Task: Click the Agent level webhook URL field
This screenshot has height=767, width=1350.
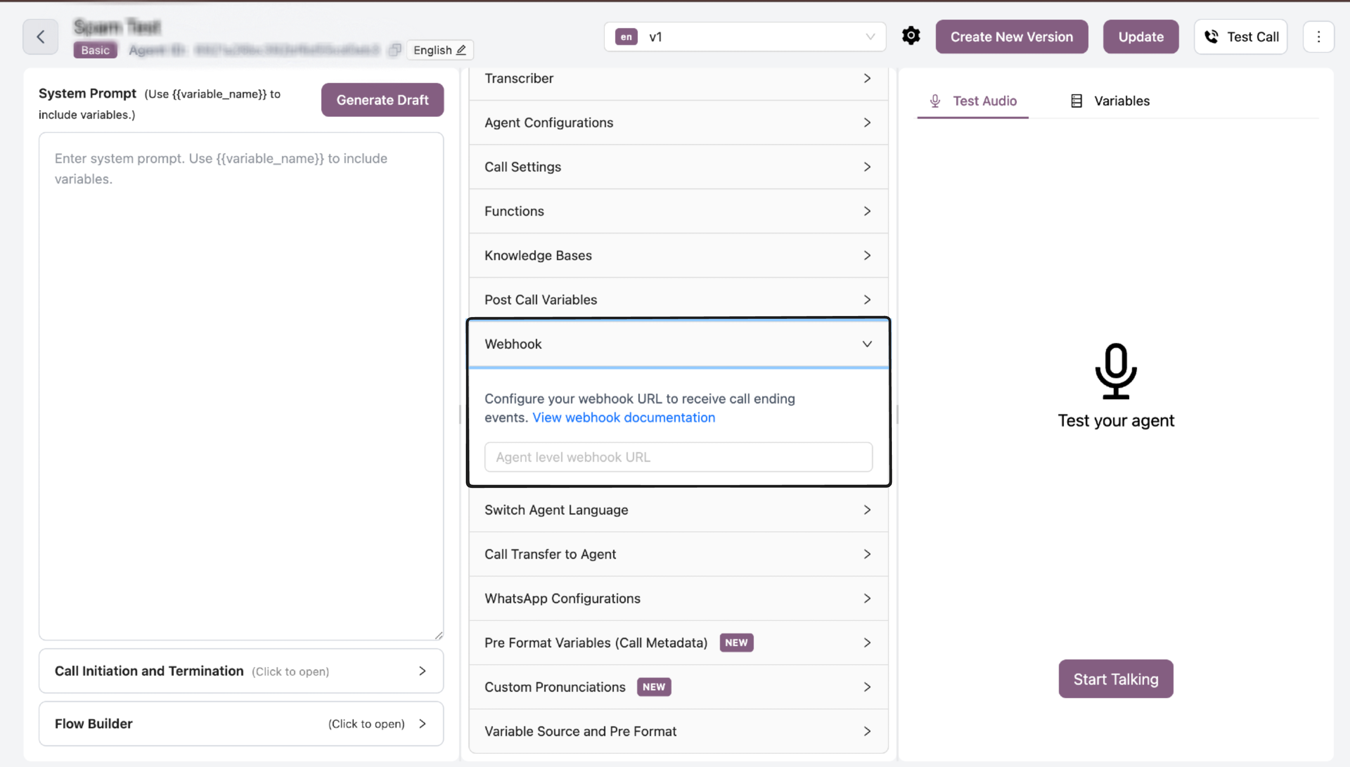Action: pos(678,457)
